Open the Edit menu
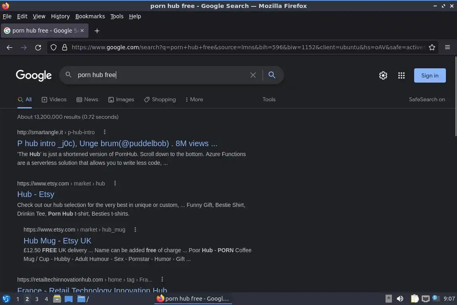This screenshot has height=305, width=457. click(22, 16)
